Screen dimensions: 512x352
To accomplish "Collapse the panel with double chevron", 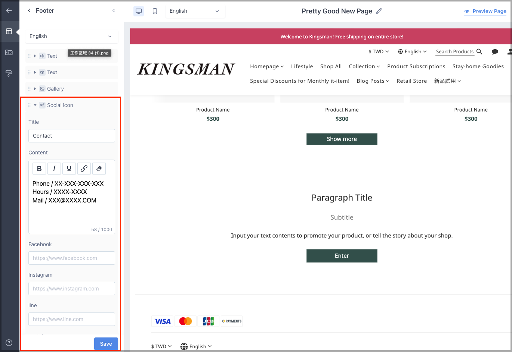I will pos(114,10).
